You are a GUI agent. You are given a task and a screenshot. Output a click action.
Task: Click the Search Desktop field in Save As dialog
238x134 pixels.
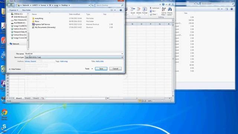109,5
